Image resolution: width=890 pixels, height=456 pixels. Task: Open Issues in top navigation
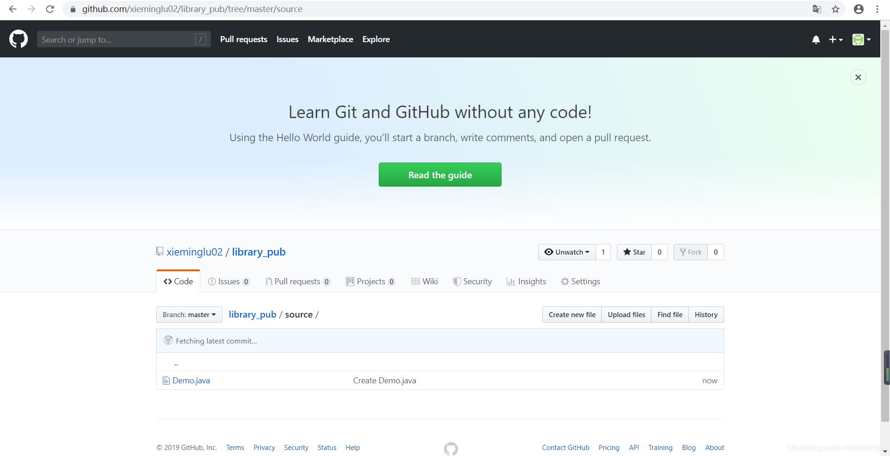click(287, 39)
